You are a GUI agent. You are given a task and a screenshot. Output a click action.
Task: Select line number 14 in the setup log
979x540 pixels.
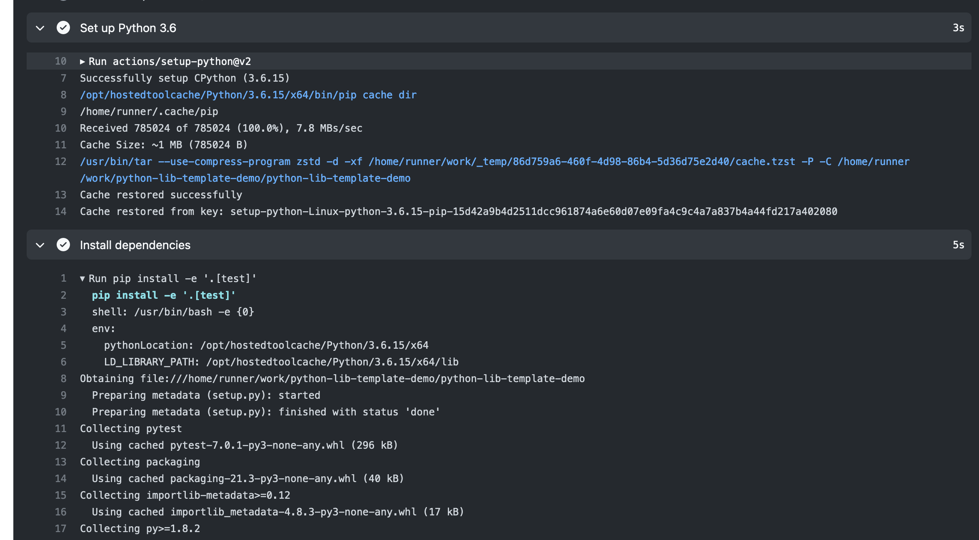coord(61,211)
